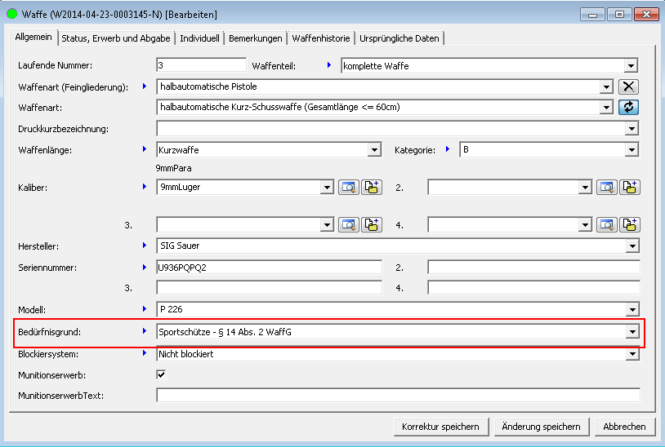Select the Ursprüngliche Daten tab
Viewport: 665px width, 447px height.
400,38
